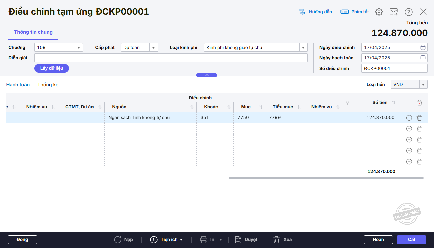The image size is (434, 248).
Task: Click delete-all icon in table header
Action: [419, 103]
